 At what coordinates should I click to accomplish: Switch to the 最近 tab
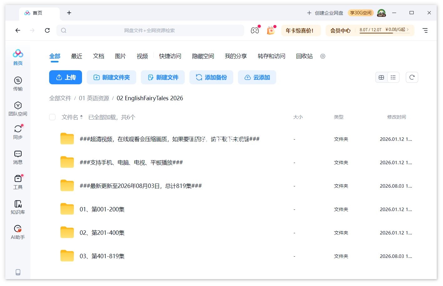[x=77, y=56]
